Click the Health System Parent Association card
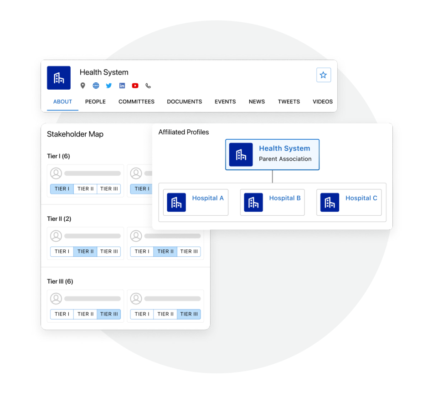 click(x=272, y=155)
